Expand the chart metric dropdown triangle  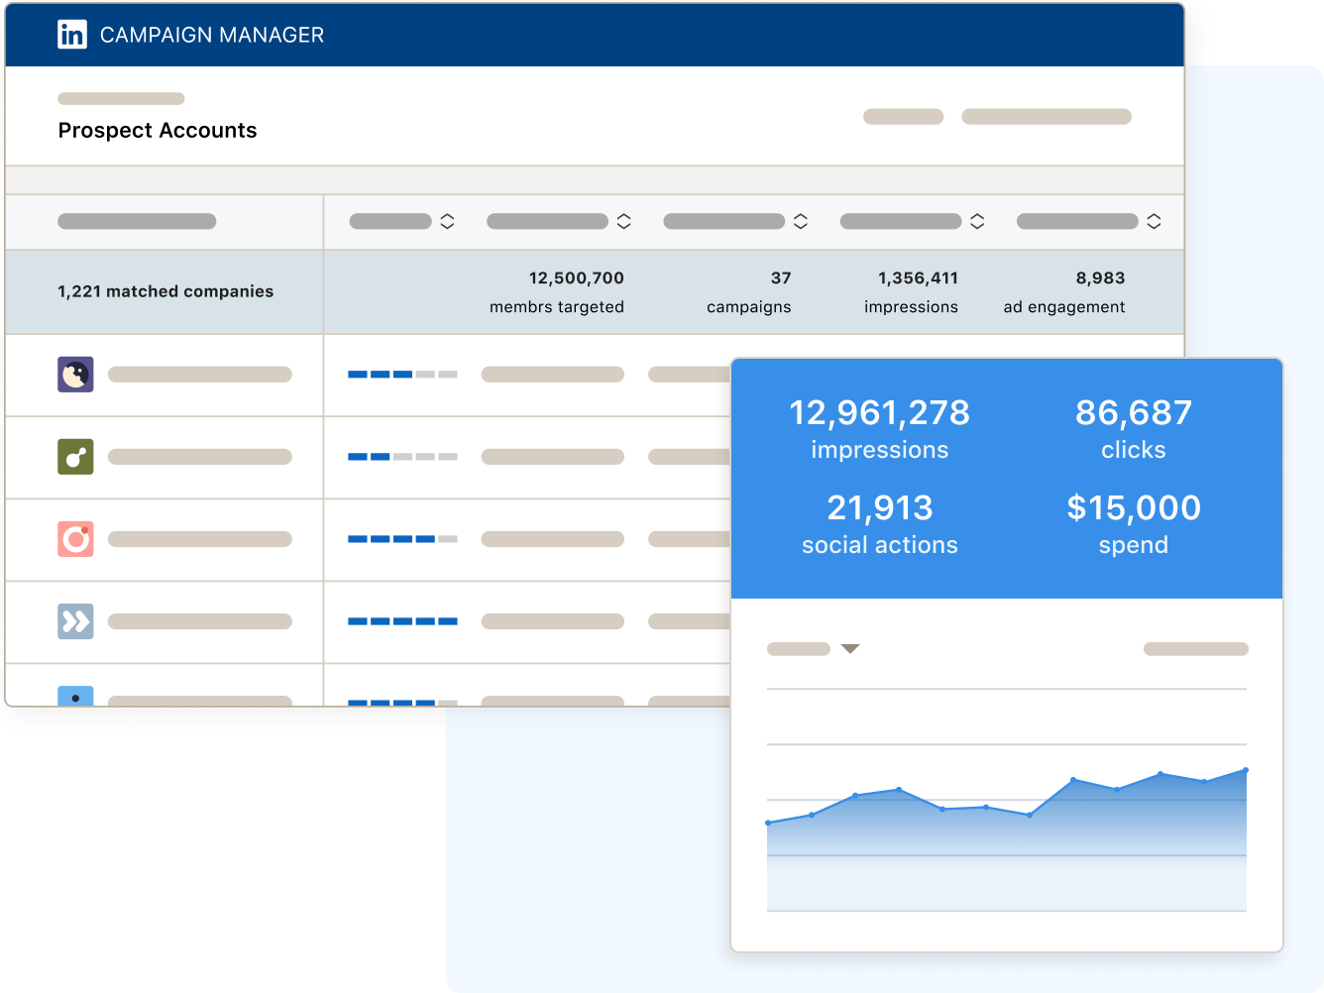(849, 649)
